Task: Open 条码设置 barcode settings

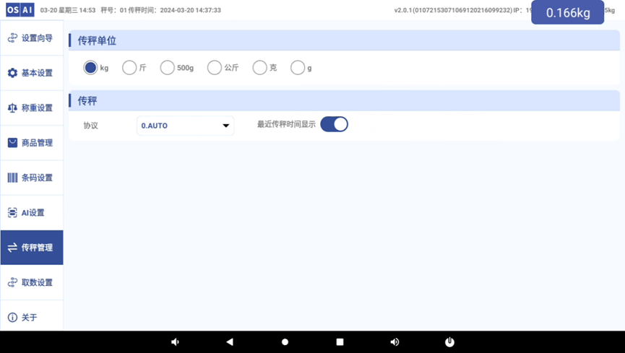Action: tap(31, 178)
